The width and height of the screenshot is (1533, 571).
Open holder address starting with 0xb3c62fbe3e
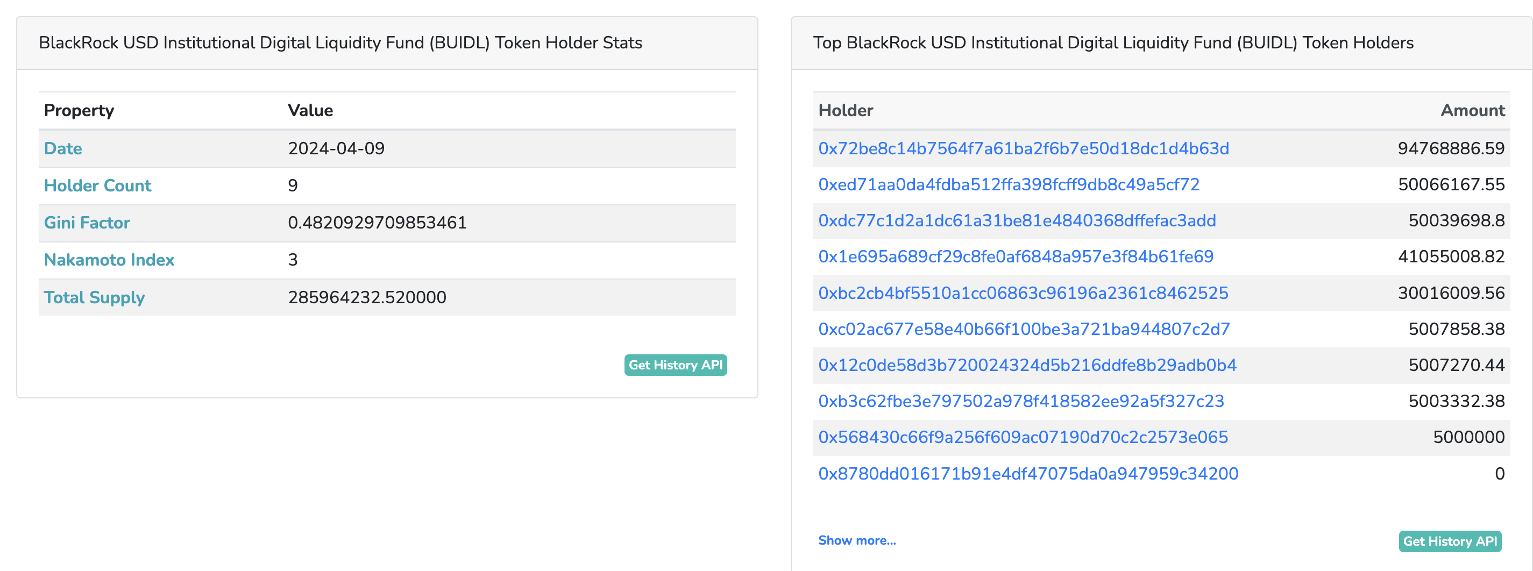1020,401
